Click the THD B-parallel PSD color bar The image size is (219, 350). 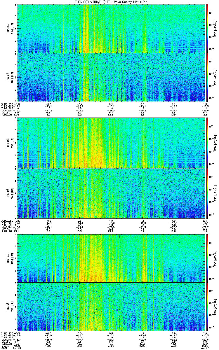(207, 193)
